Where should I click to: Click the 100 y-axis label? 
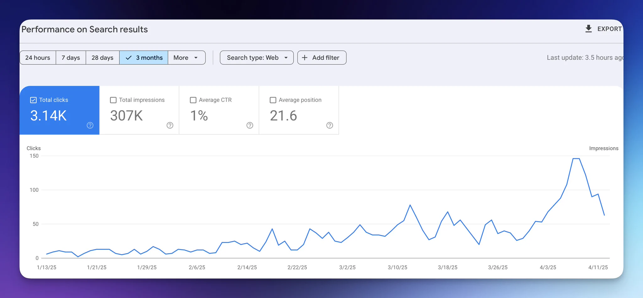coord(34,190)
